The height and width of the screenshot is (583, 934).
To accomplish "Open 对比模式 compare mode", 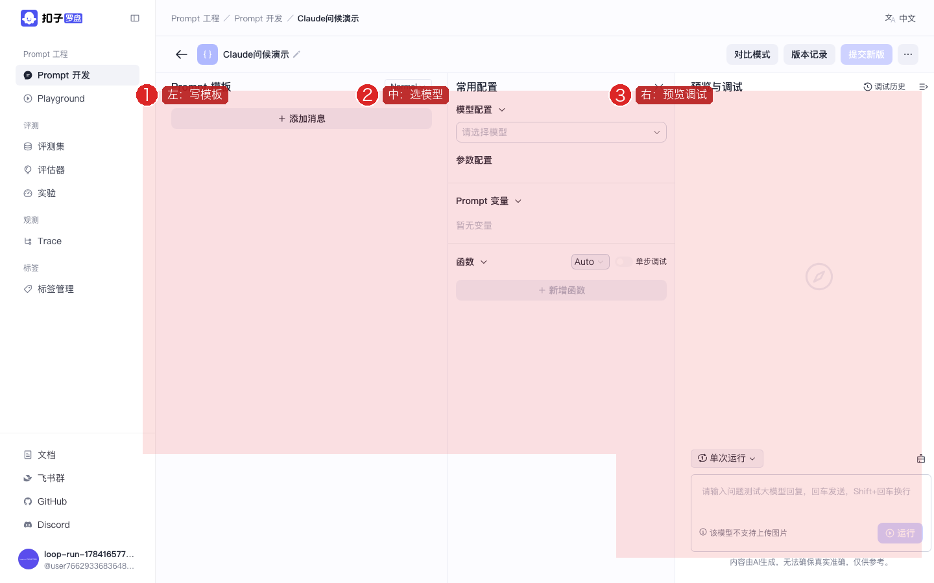I will [x=752, y=54].
